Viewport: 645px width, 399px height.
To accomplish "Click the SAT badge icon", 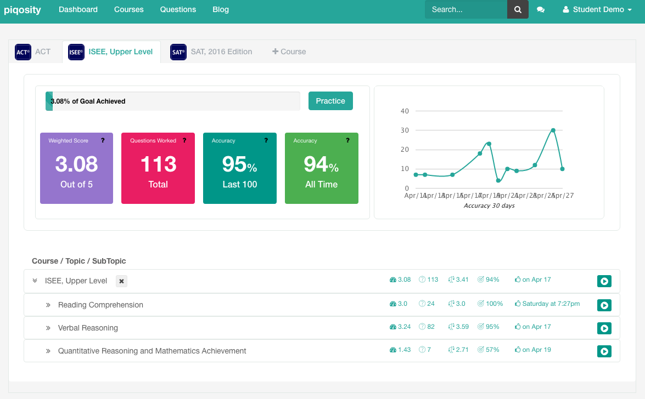I will [x=178, y=52].
